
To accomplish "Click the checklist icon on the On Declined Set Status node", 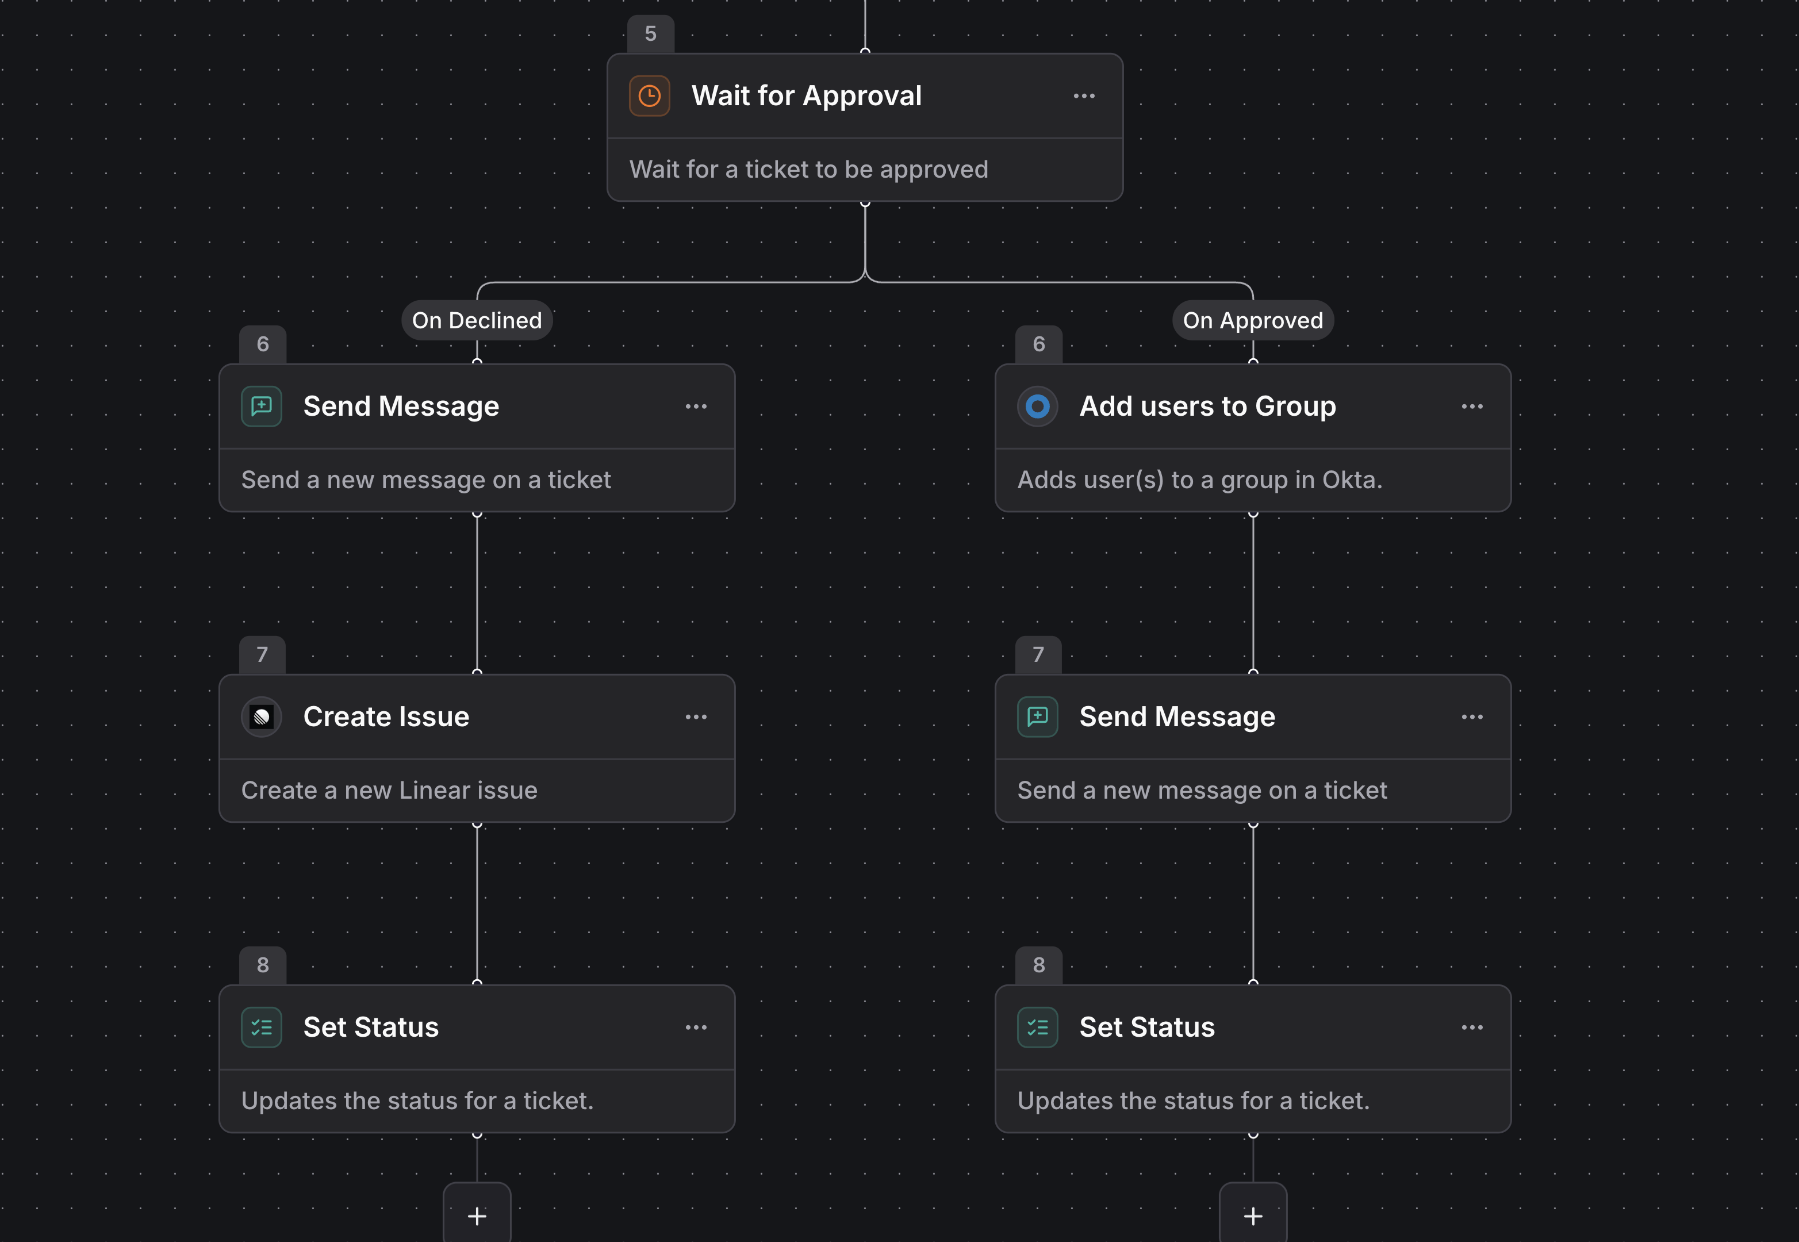I will point(262,1027).
